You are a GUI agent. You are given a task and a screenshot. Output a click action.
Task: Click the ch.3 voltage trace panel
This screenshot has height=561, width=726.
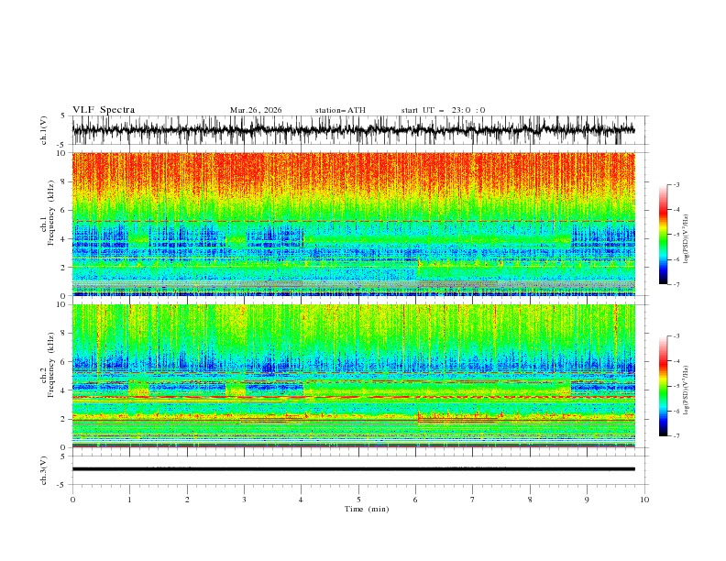(360, 470)
